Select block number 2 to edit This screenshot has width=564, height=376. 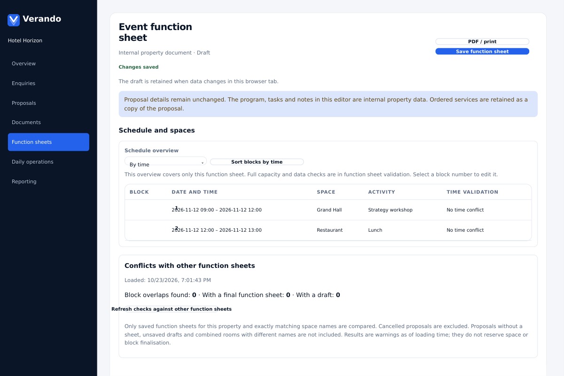pyautogui.click(x=176, y=228)
